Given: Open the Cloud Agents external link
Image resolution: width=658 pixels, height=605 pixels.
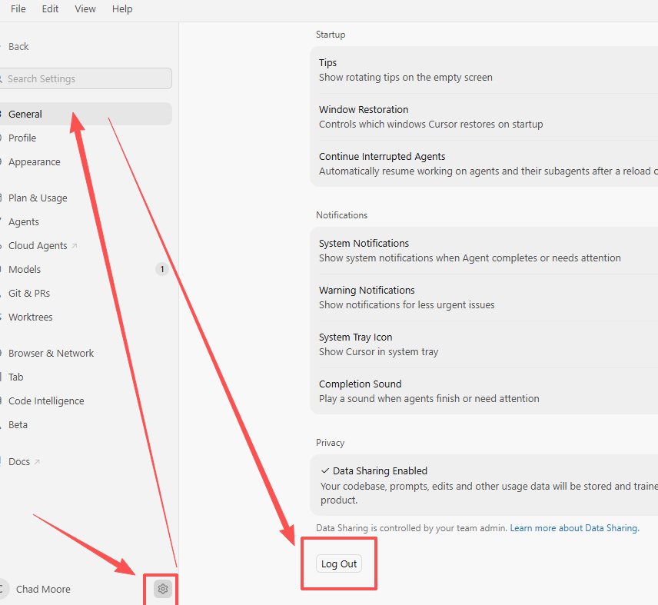Looking at the screenshot, I should tap(42, 246).
